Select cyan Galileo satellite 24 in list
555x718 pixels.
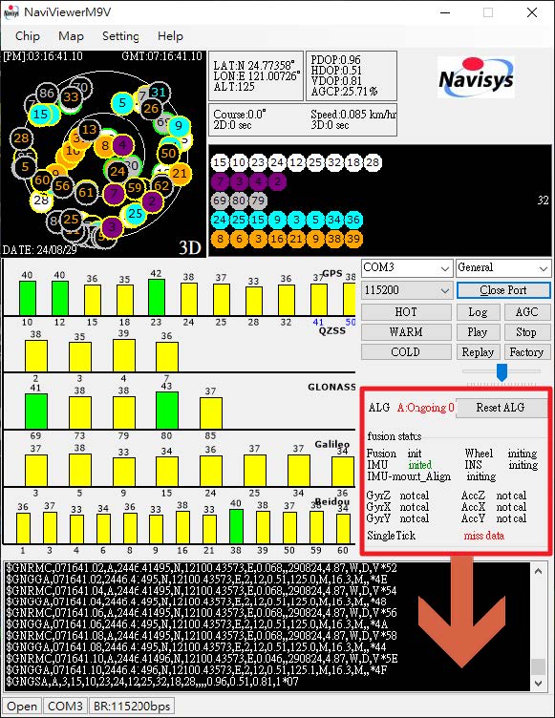pos(220,220)
